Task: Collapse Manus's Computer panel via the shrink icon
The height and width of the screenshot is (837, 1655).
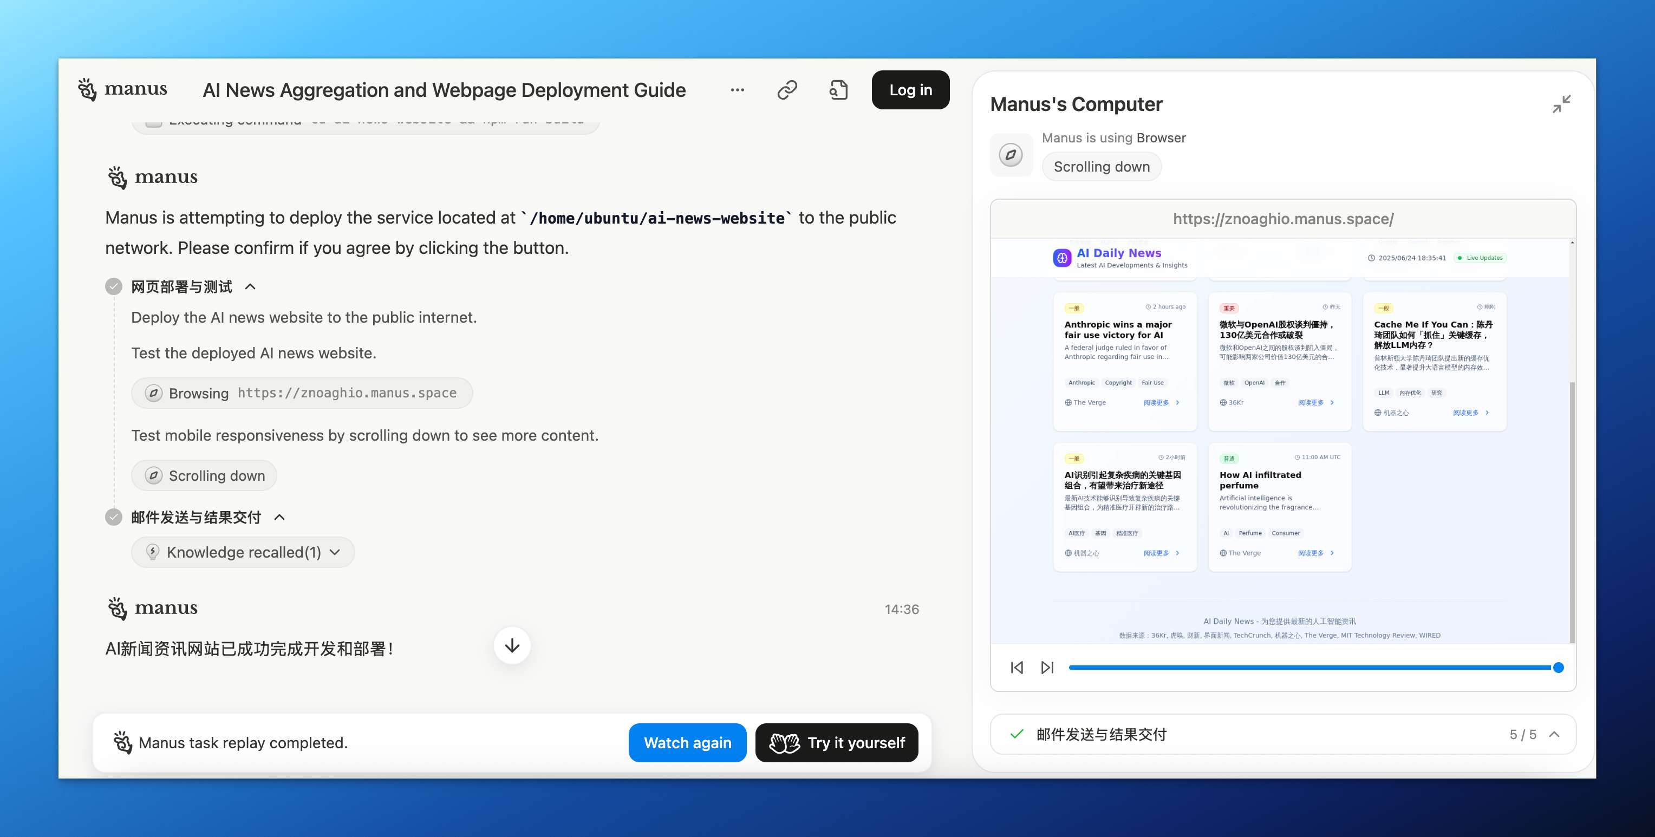Action: tap(1561, 104)
